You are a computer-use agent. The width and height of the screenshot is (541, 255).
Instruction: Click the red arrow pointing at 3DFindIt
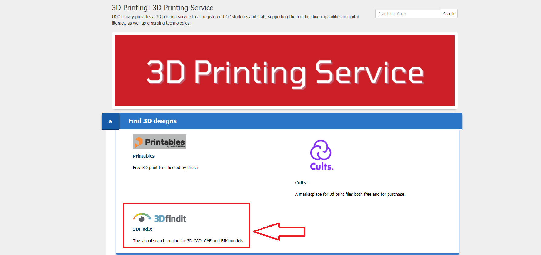[x=279, y=231]
